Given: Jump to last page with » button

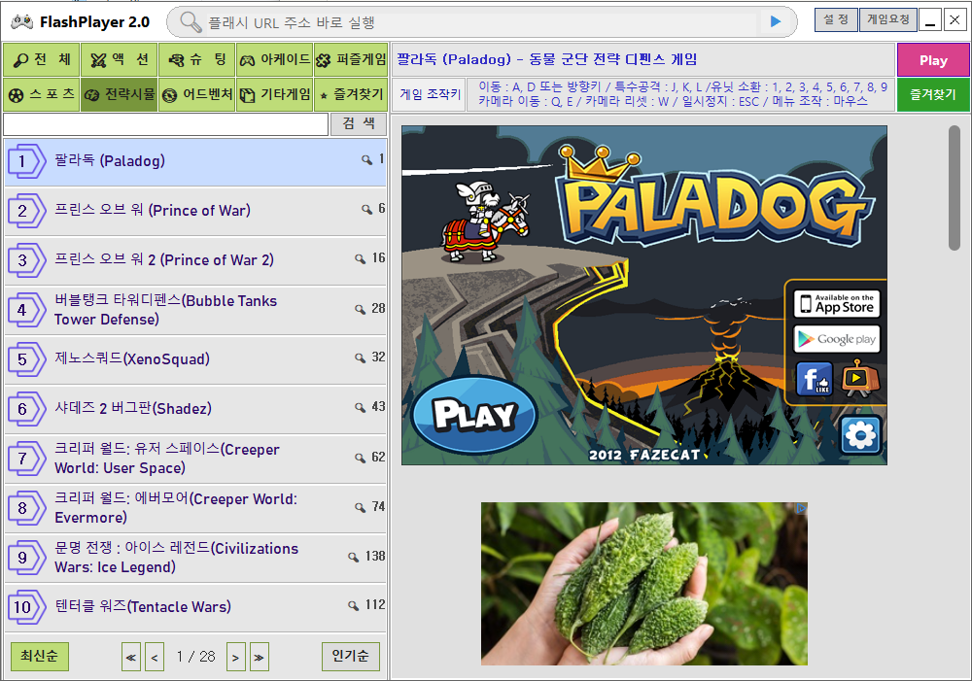Looking at the screenshot, I should coord(260,658).
